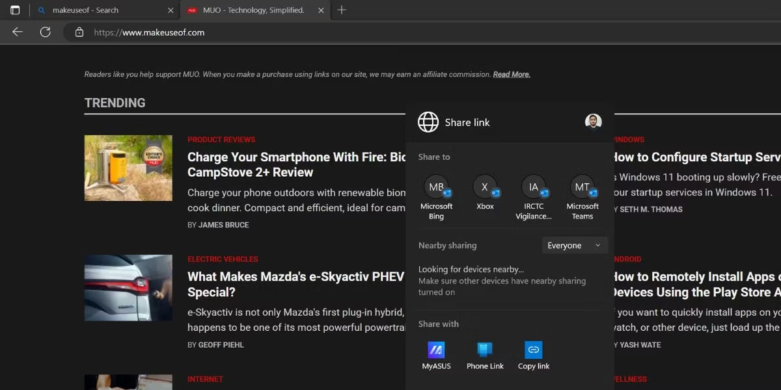
Task: Click the TRENDING section heading
Action: 115,103
